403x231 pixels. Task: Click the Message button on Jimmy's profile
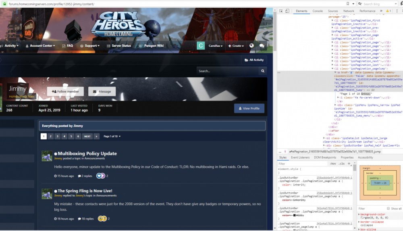click(102, 91)
